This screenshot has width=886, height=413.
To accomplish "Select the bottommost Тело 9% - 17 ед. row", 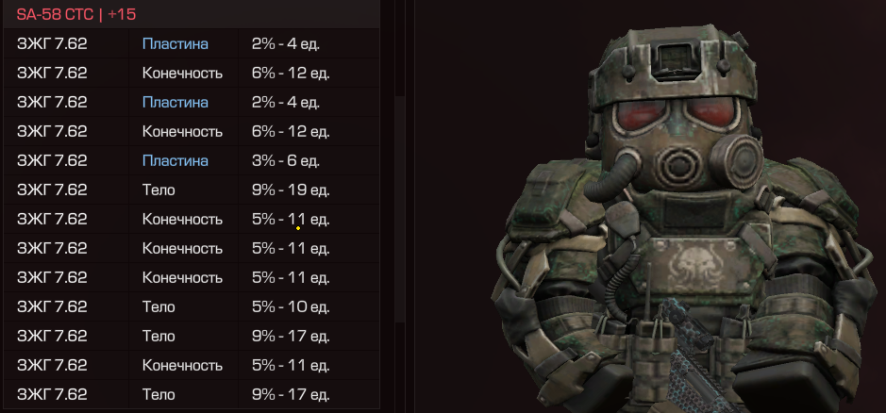I will (x=192, y=394).
